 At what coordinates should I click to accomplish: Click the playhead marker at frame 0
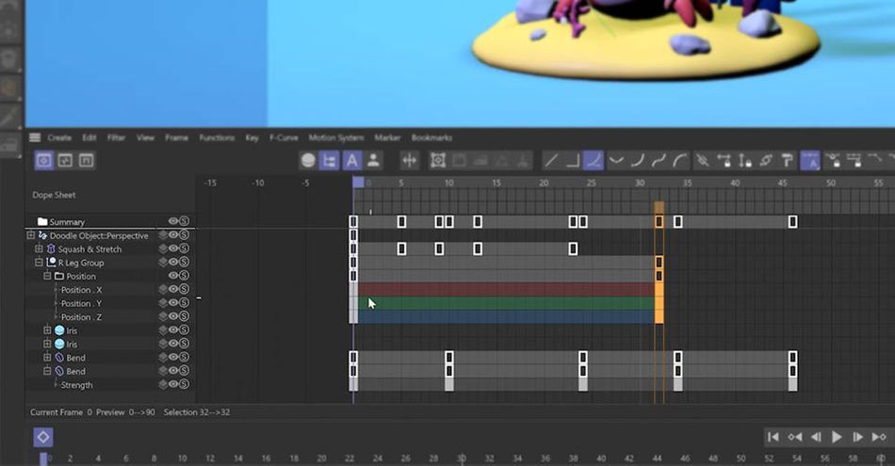358,183
